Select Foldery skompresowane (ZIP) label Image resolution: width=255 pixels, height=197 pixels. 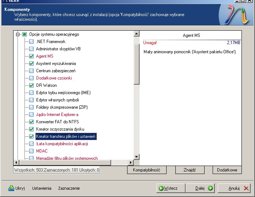click(x=62, y=107)
